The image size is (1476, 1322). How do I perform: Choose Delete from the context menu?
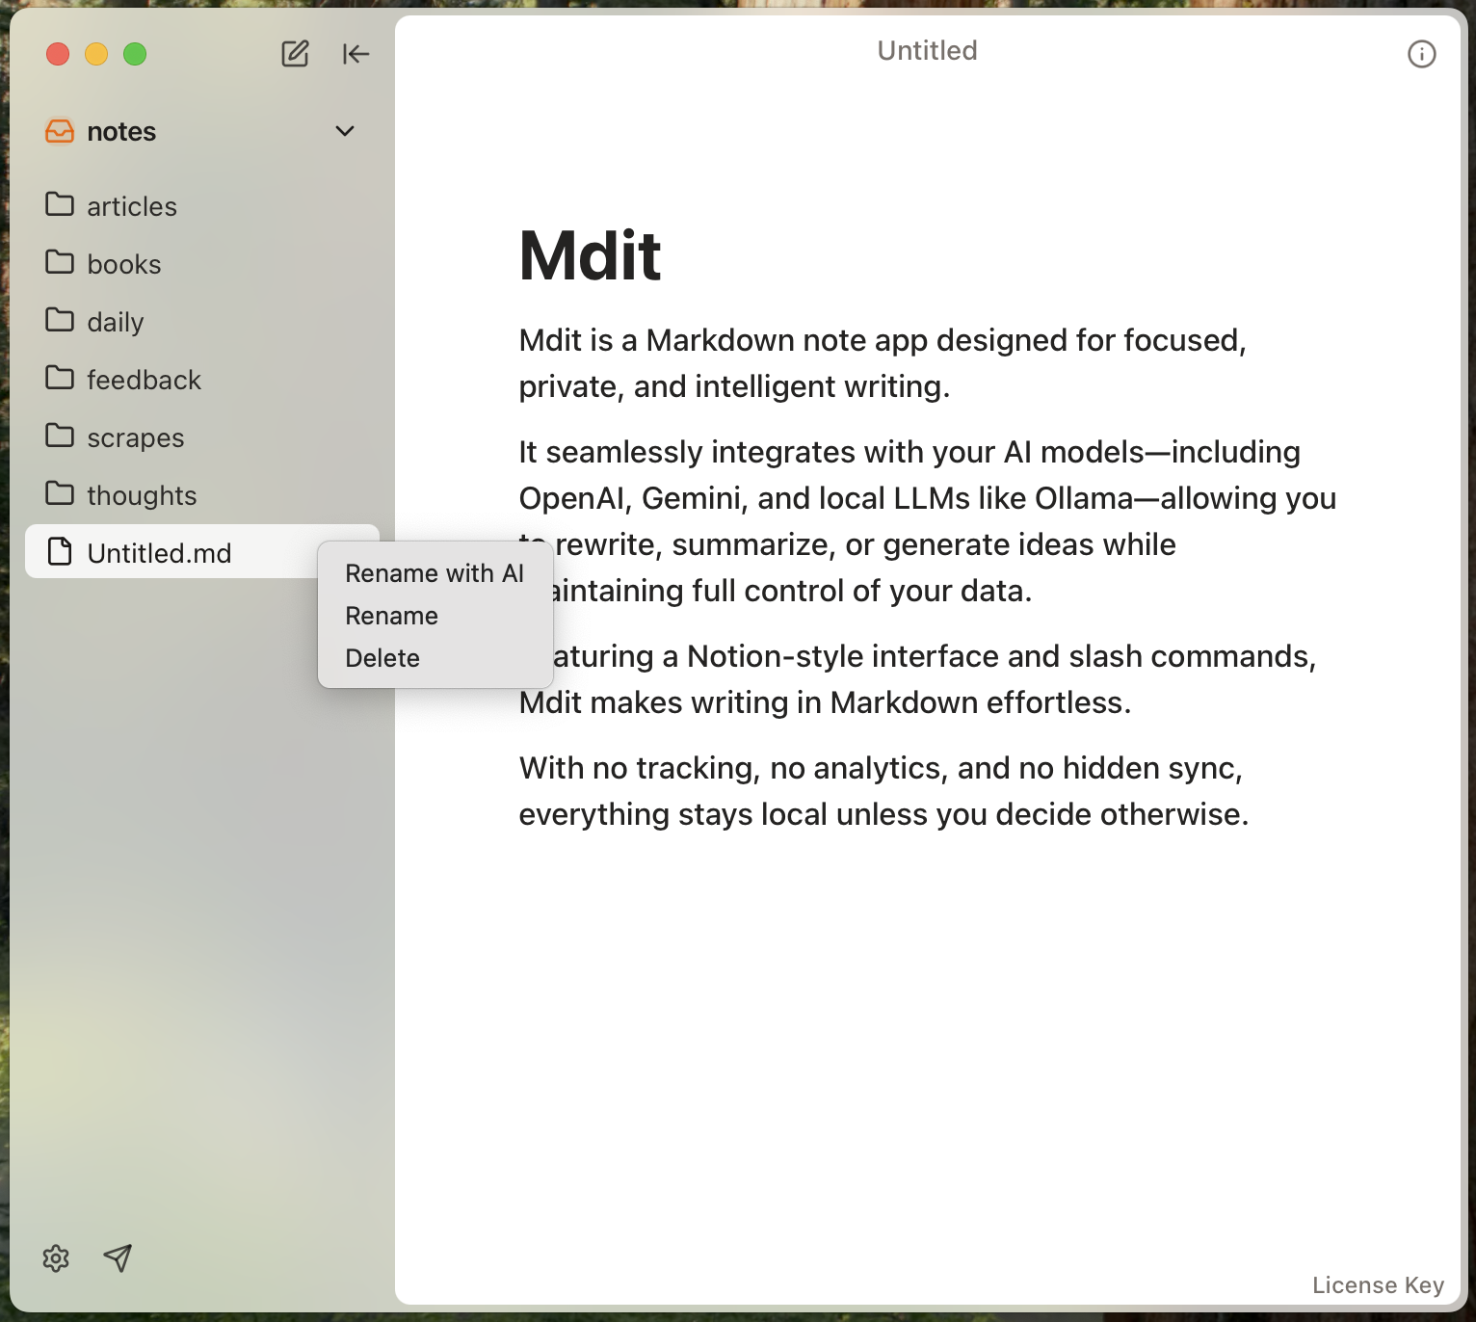pos(382,658)
